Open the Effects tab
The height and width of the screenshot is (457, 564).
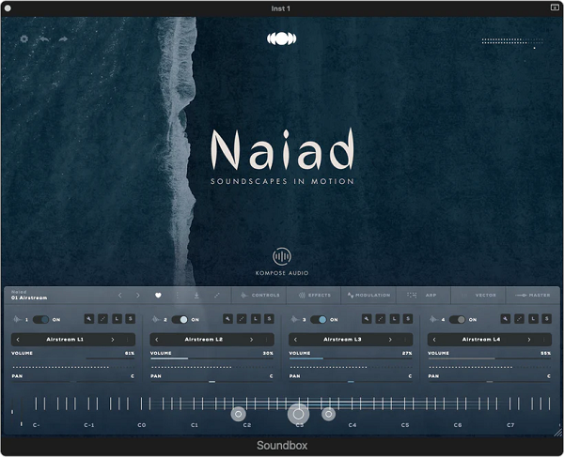(x=314, y=295)
